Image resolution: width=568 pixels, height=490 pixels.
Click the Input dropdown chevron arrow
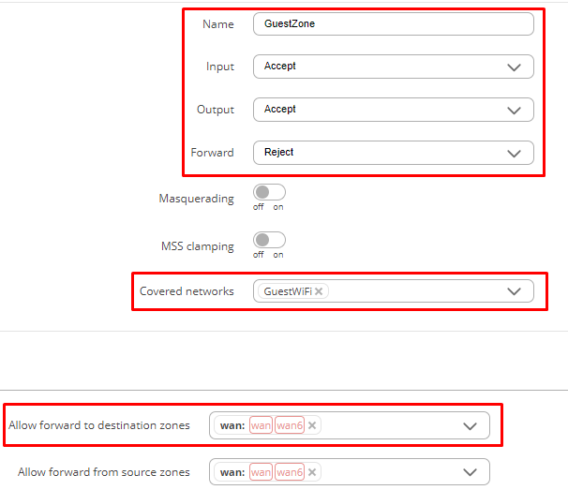[514, 67]
